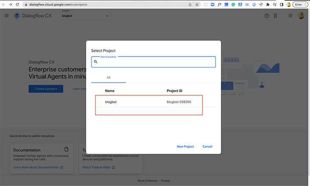Click the hourglass icon in header
This screenshot has width=310, height=186.
(x=275, y=16)
